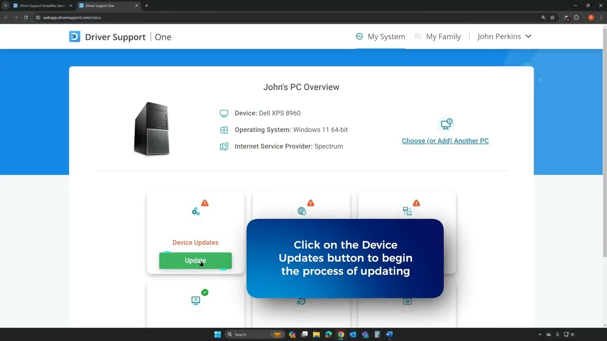The image size is (607, 341).
Task: Expand the John Perkins account dropdown
Action: tap(504, 36)
